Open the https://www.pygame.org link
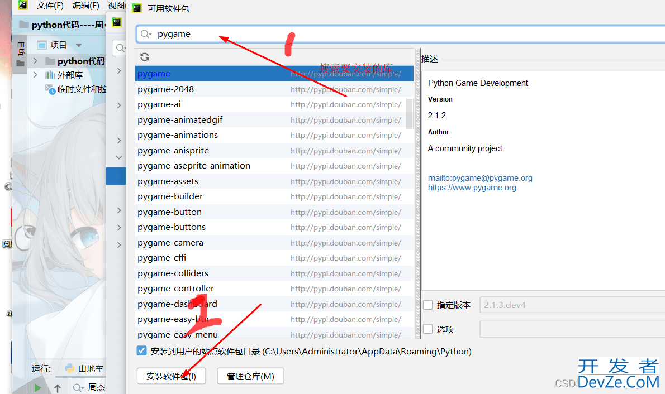The width and height of the screenshot is (665, 394). pos(472,188)
